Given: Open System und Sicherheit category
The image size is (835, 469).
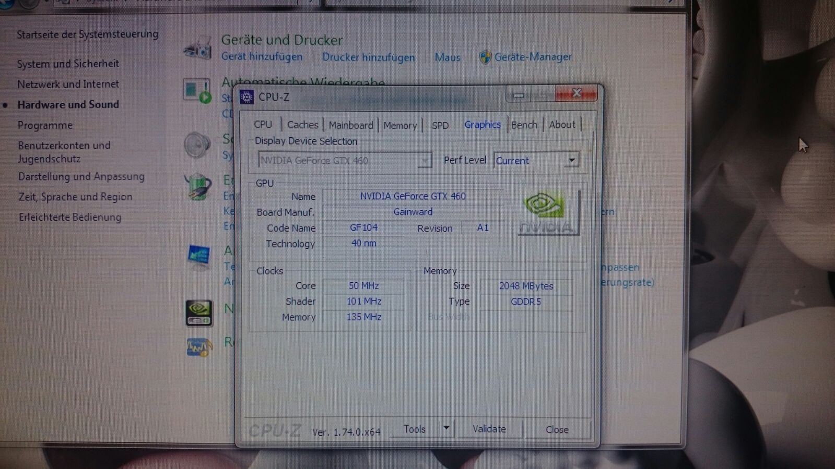Looking at the screenshot, I should 68,64.
